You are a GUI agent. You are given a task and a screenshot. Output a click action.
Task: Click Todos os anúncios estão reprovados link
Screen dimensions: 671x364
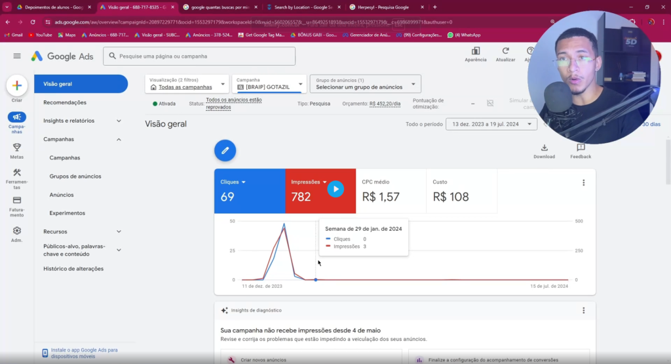pos(234,104)
